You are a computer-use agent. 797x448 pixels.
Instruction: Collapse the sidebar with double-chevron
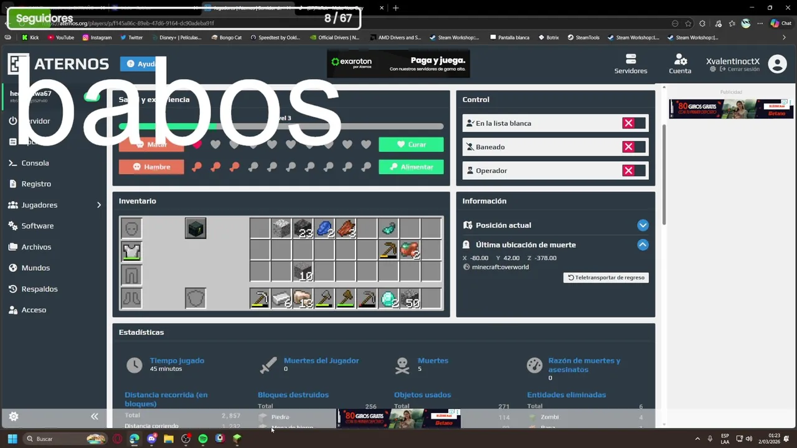pos(95,417)
